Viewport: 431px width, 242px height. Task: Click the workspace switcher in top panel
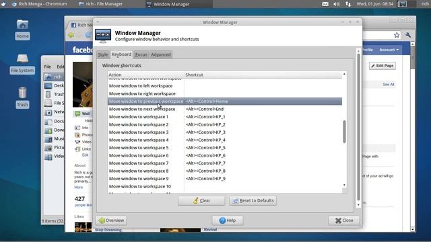pos(407,4)
